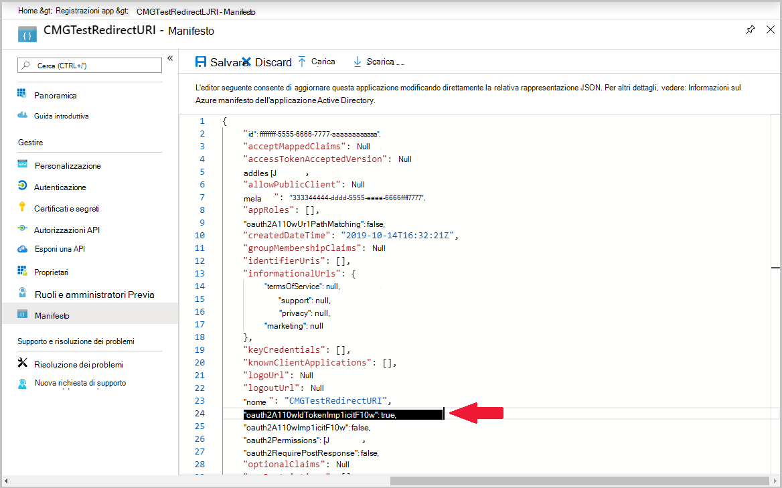Open Personalizzazione section
Image resolution: width=782 pixels, height=488 pixels.
click(x=68, y=165)
